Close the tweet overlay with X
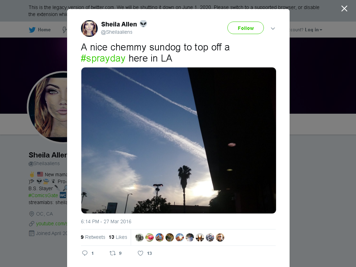 tap(344, 9)
